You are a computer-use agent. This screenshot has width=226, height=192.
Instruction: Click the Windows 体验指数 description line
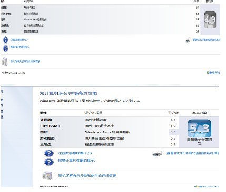click(x=90, y=101)
